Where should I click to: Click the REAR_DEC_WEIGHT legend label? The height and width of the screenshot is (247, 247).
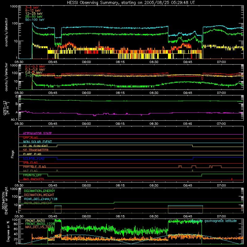[38, 203]
